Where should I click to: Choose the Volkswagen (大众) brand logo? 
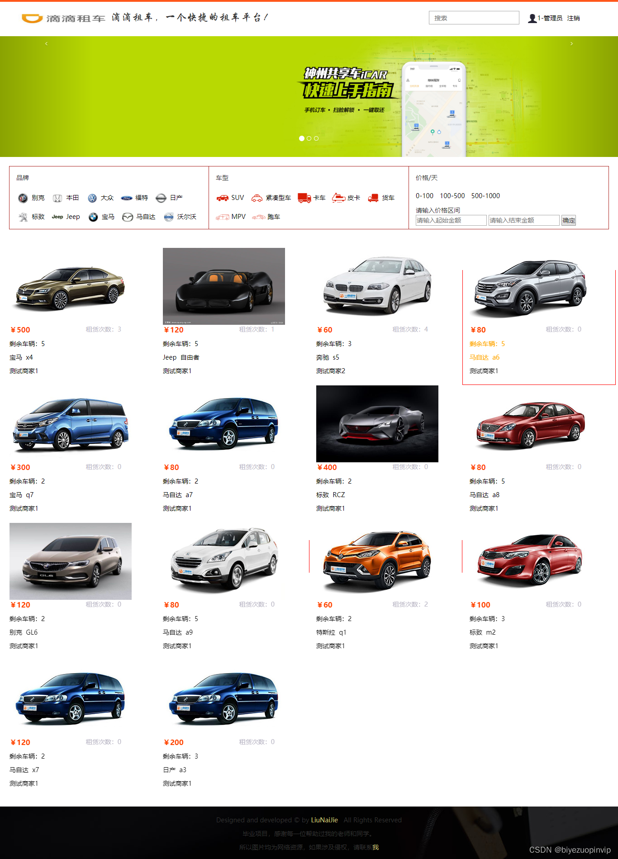click(x=92, y=198)
